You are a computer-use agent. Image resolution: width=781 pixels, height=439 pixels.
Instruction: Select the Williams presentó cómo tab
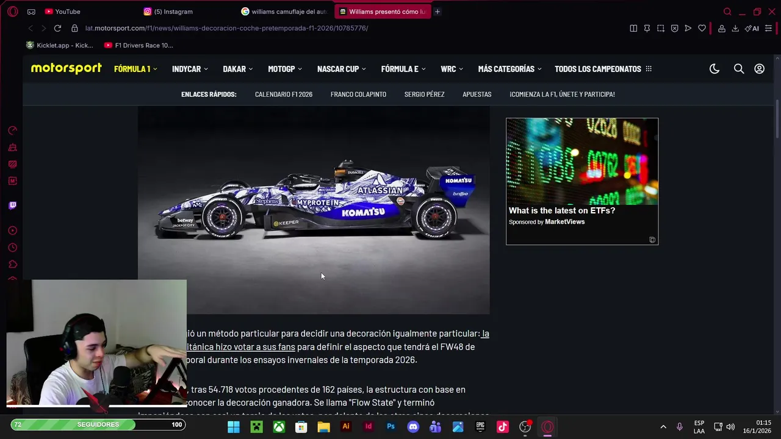[383, 12]
